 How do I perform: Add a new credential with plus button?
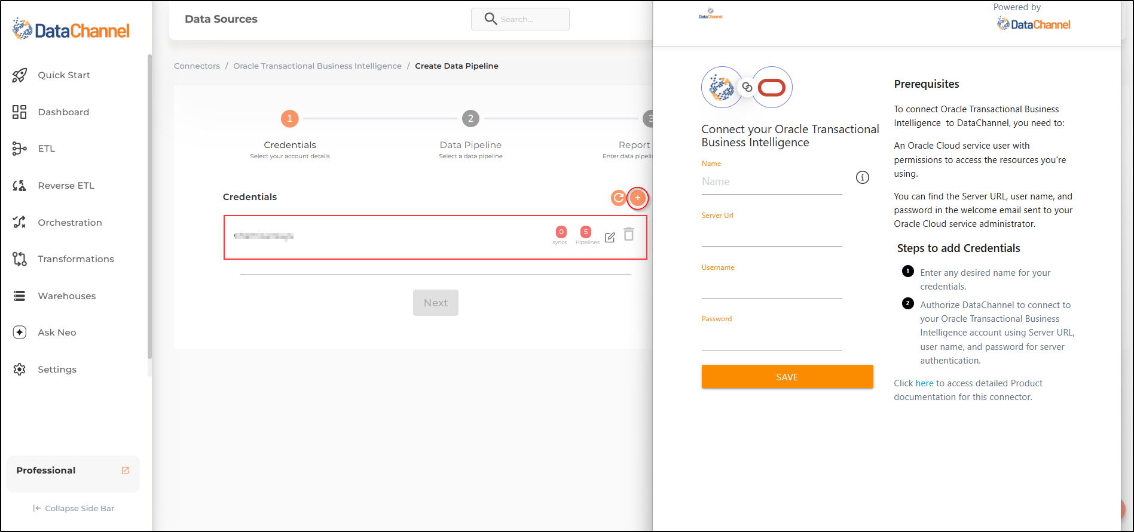(x=638, y=198)
